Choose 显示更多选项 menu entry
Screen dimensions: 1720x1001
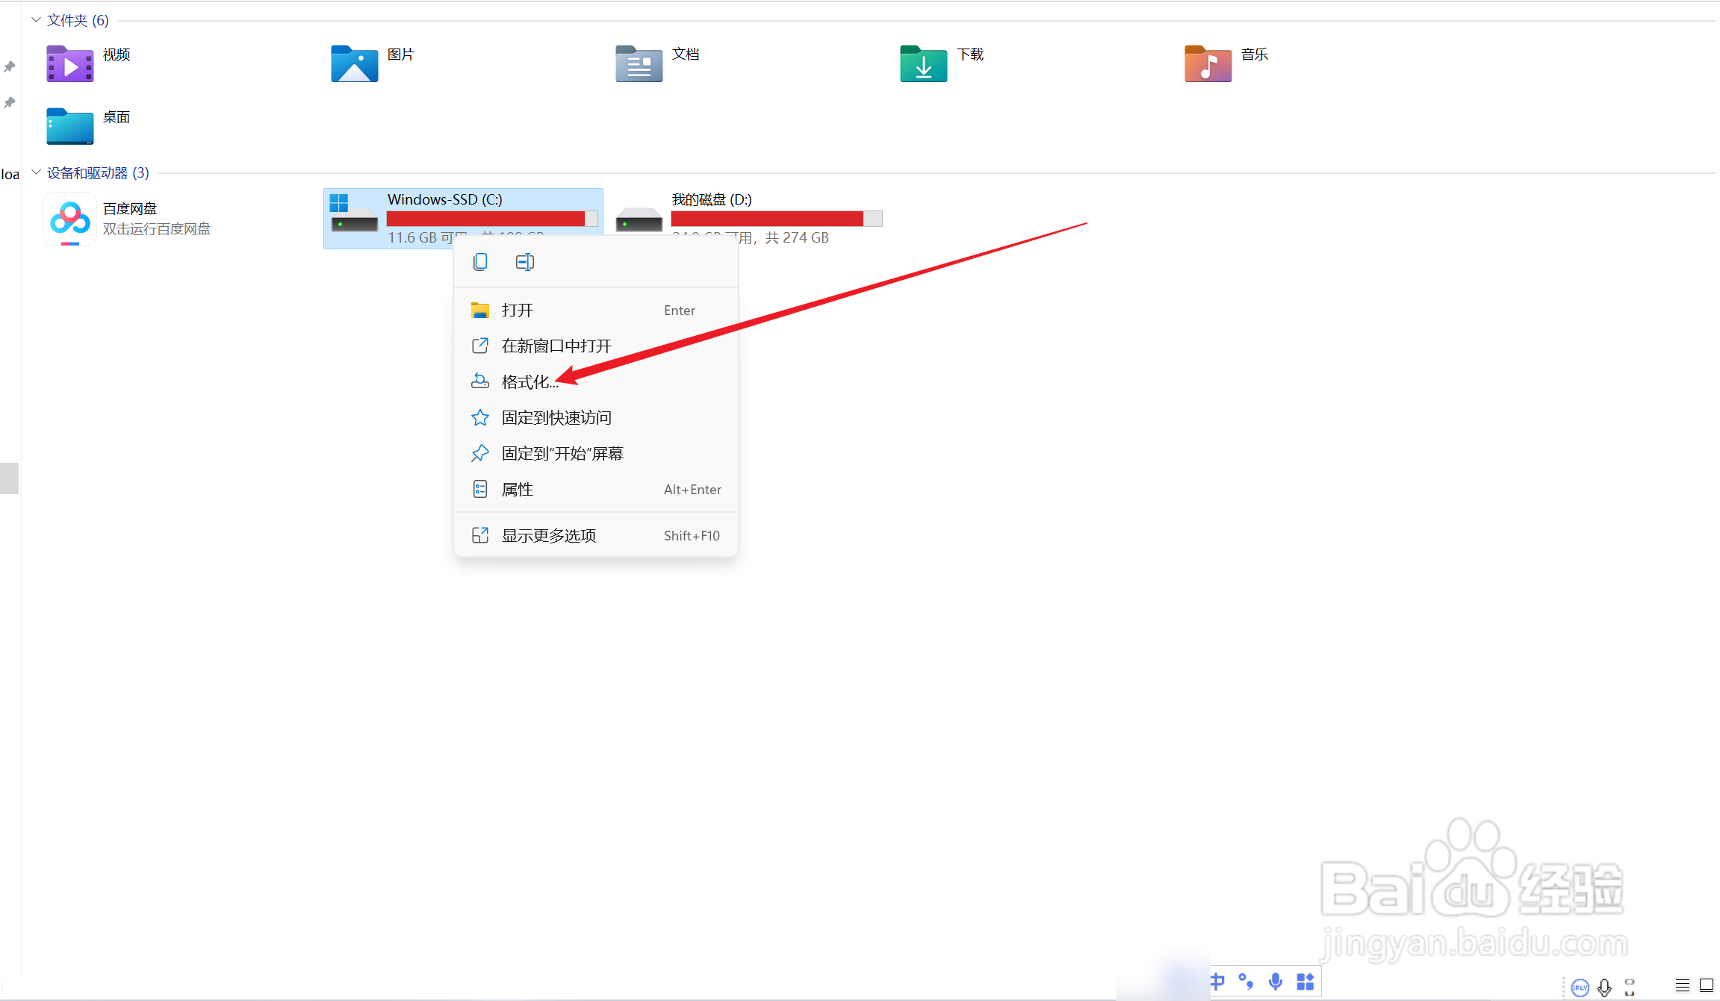[x=596, y=535]
